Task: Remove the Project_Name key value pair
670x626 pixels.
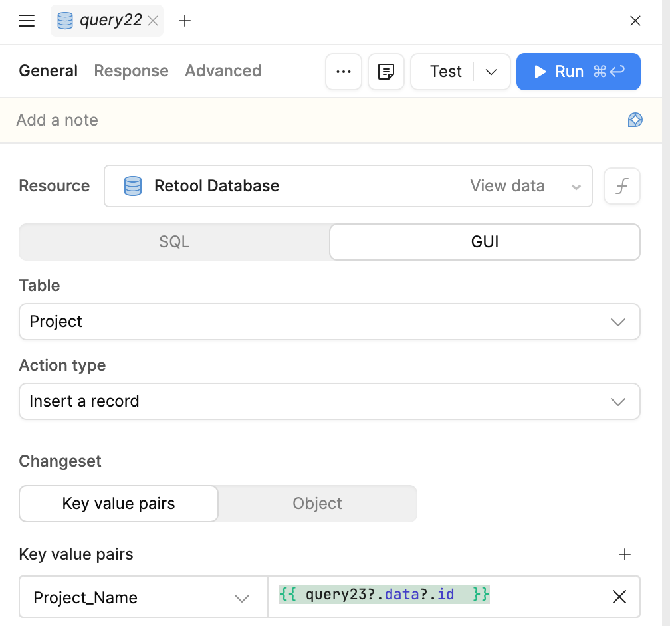Action: point(619,597)
